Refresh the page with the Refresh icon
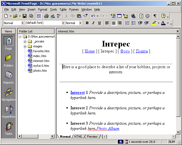182x145 pixels. [141, 16]
